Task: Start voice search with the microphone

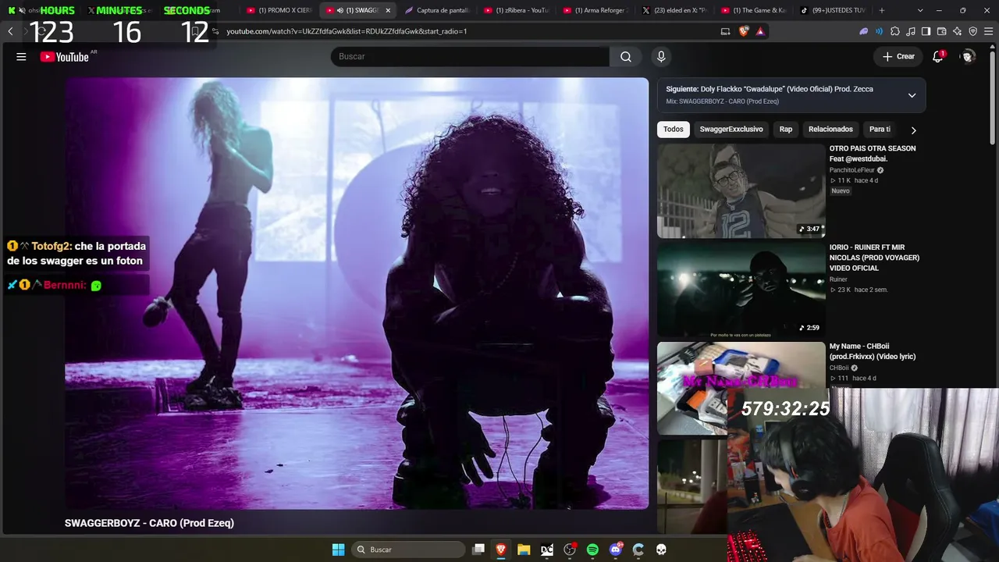Action: 661,56
